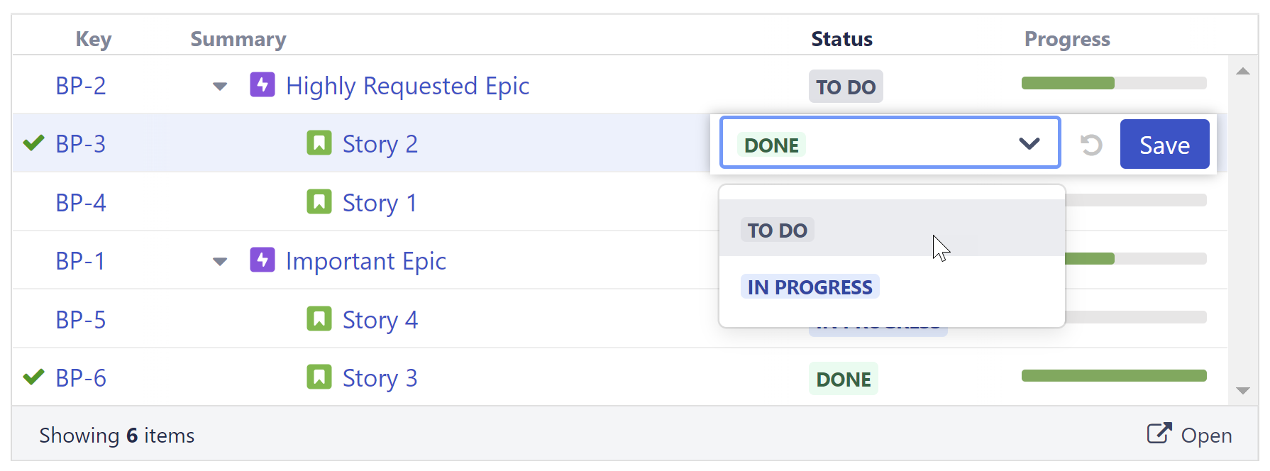
Task: Open the BP-4 issue link
Action: tap(81, 203)
